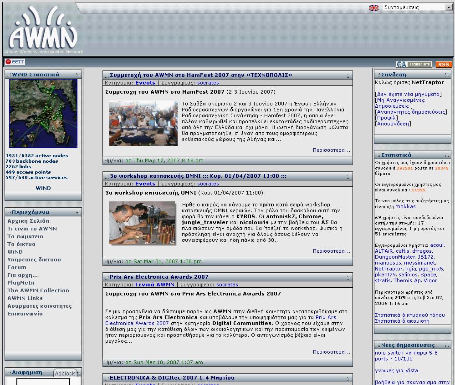Viewport: 455px width, 385px height.
Task: Open PlugMeIn menu item
Action: pyautogui.click(x=21, y=283)
